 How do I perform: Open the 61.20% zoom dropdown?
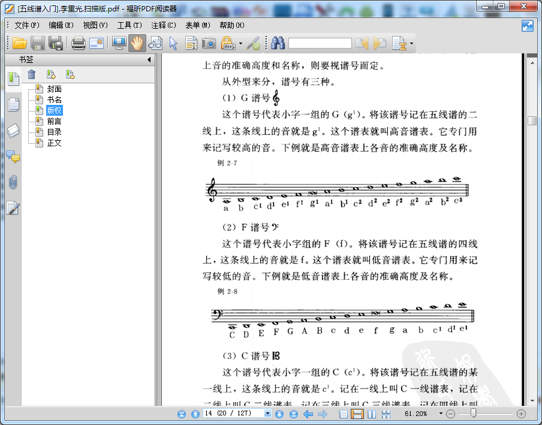pos(441,413)
